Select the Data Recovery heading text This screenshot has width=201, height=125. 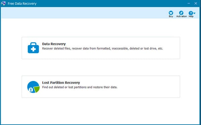54,44
